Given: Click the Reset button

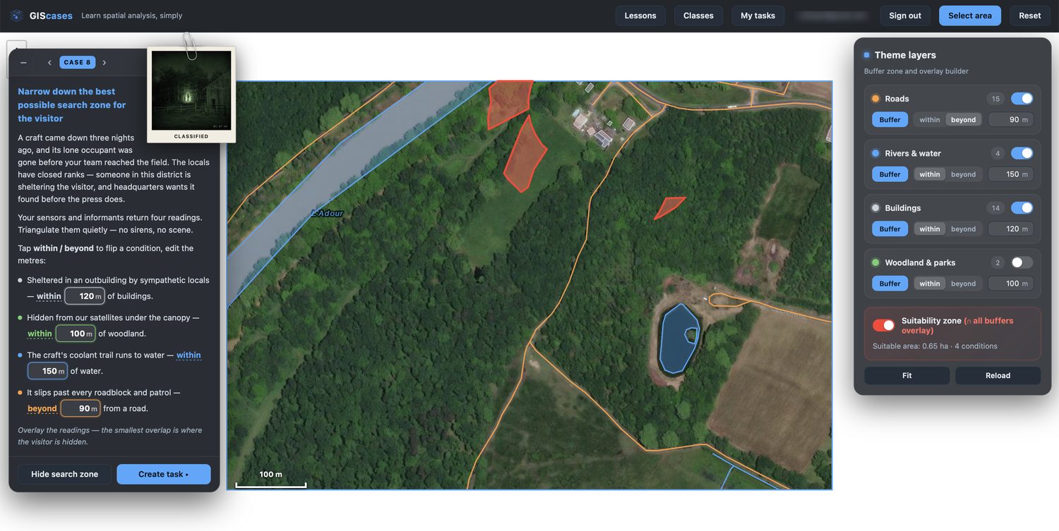Looking at the screenshot, I should pos(1029,16).
